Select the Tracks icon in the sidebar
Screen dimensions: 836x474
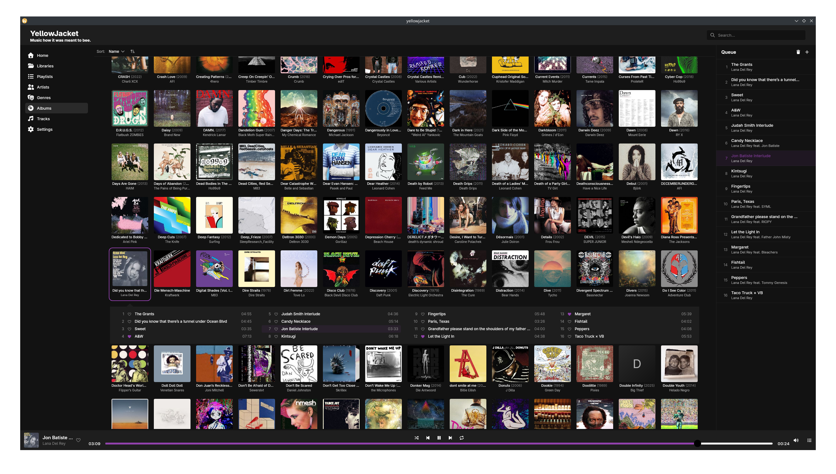(31, 119)
